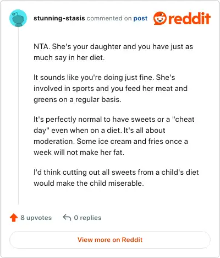Click the gray "commented on" text
Image resolution: width=220 pixels, height=258 pixels.
click(x=109, y=18)
